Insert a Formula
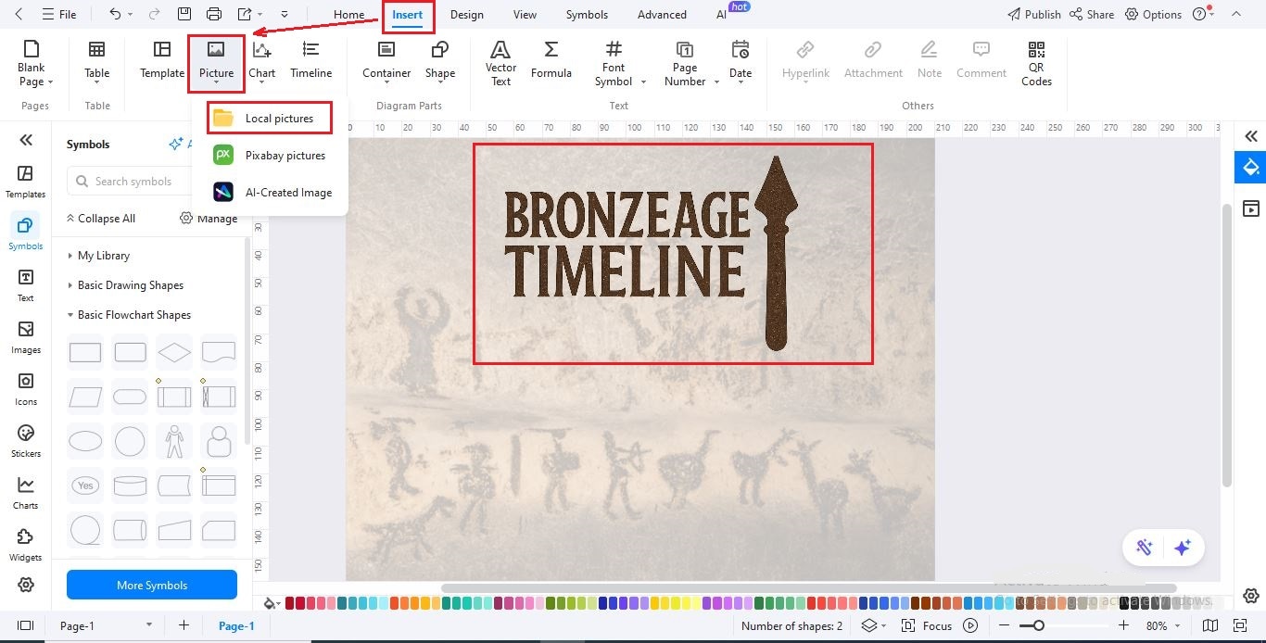 point(551,60)
